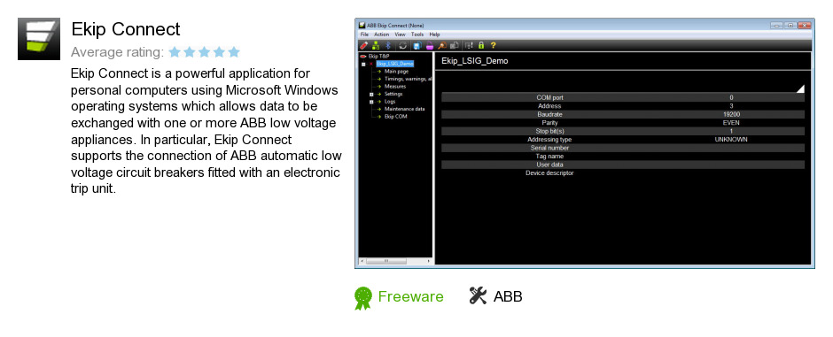Screen dimensions: 833x337
Task: Click the green Freeware ribbon badge icon
Action: pyautogui.click(x=363, y=298)
